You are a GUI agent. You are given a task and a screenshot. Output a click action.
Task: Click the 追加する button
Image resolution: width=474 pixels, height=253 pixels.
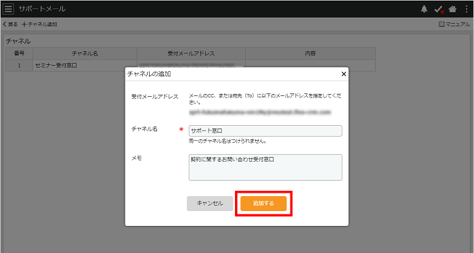(x=263, y=204)
